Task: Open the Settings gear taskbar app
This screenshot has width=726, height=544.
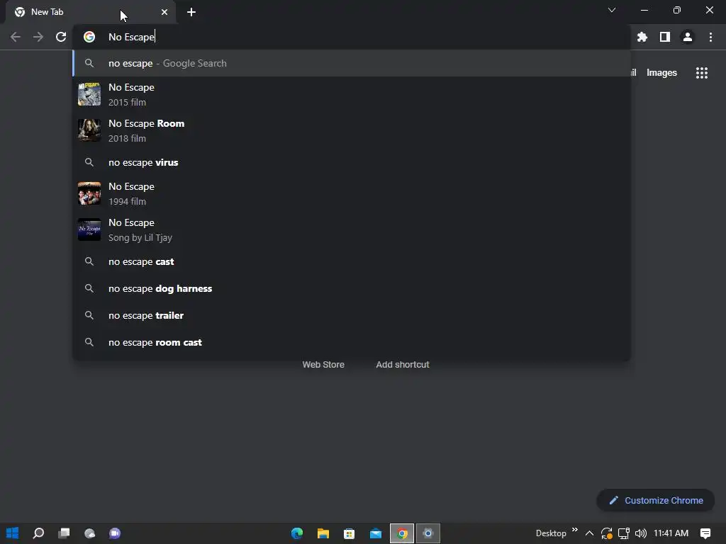Action: (x=428, y=533)
